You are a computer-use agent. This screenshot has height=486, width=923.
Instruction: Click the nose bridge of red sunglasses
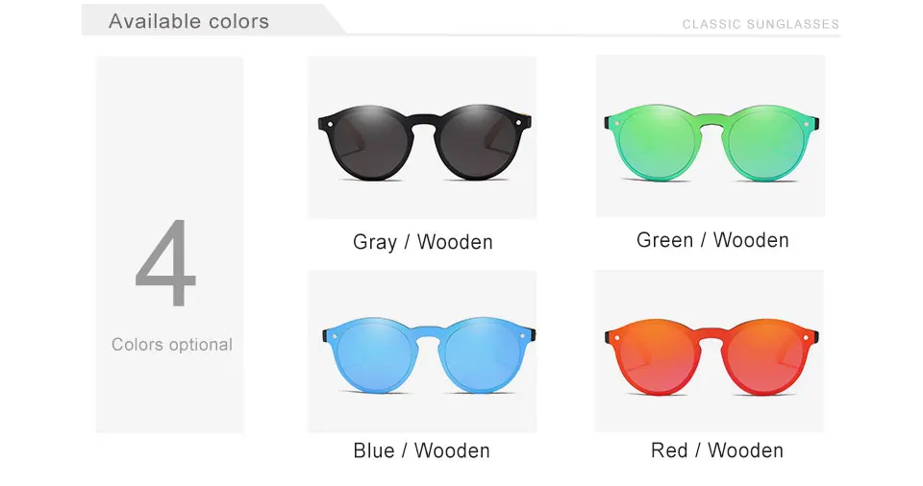pos(711,333)
